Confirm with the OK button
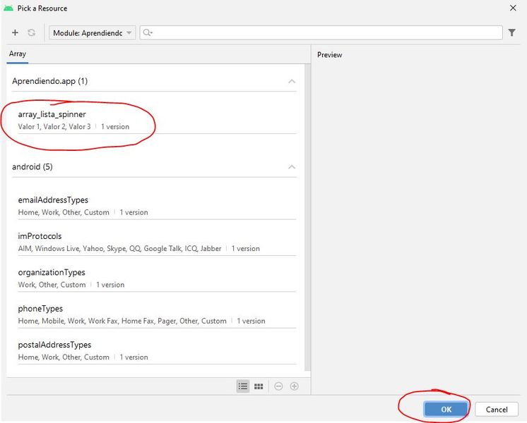This screenshot has height=423, width=527. coord(446,409)
